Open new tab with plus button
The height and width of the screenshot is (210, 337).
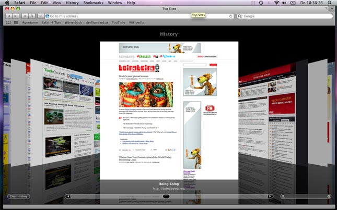click(x=332, y=8)
